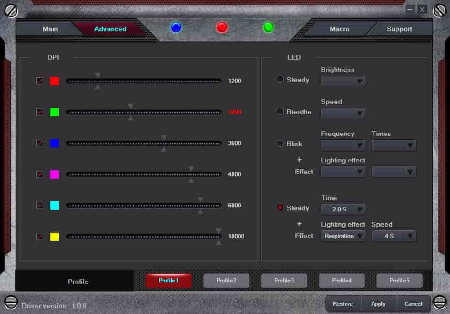Open the Respiration lighting effect dropdown
Viewport: 450px width, 314px height.
click(343, 236)
